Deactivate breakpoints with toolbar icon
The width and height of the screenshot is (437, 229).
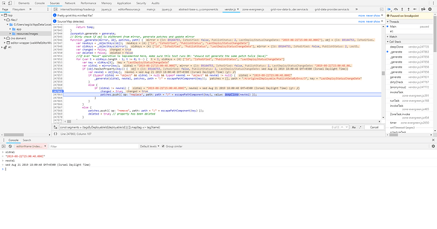(423, 9)
